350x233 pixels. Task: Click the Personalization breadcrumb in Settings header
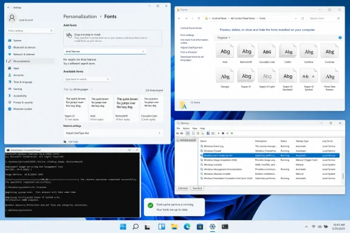80,16
